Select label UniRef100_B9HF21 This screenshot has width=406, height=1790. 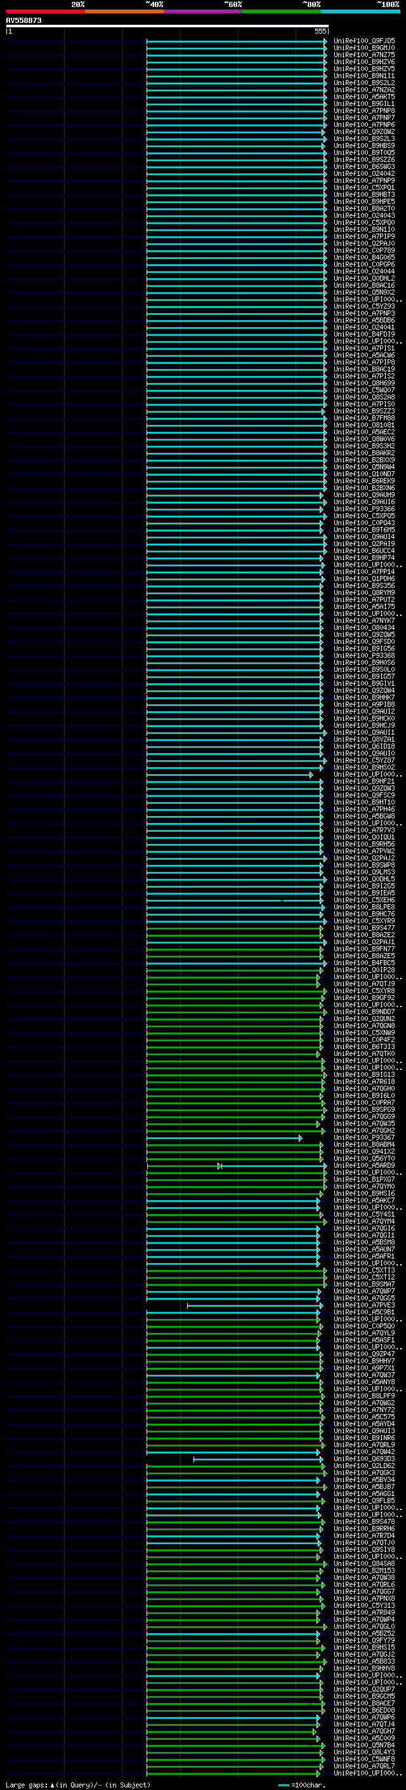click(x=364, y=781)
